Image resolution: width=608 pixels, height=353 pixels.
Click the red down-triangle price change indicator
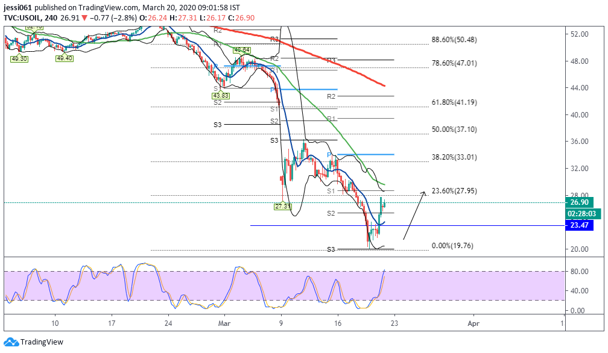(x=84, y=18)
